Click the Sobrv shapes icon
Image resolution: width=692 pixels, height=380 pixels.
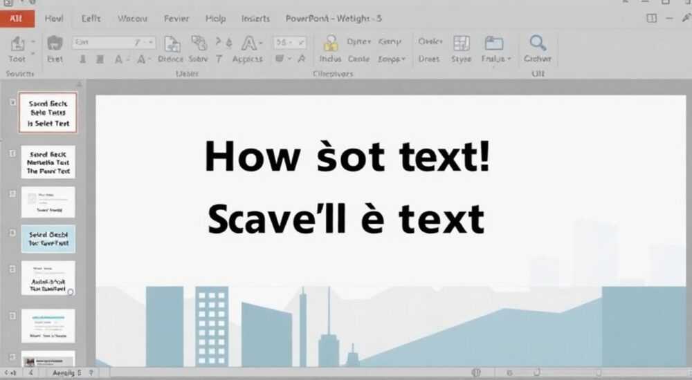(x=199, y=44)
